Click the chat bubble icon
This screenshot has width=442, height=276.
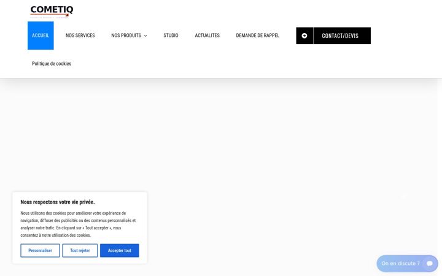[x=430, y=264]
